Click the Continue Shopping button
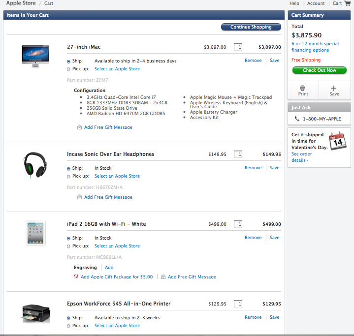 pos(251,27)
